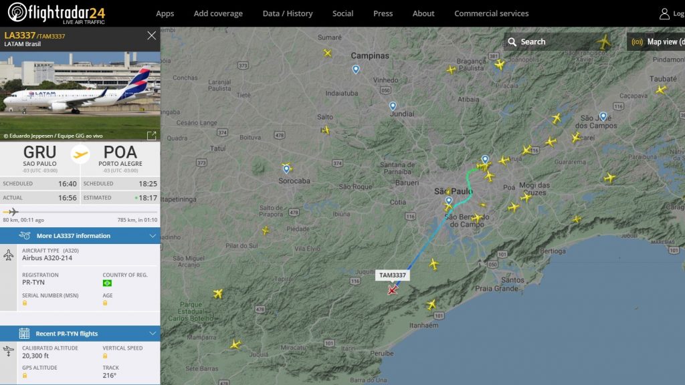Open the LATAM aircraft photo
This screenshot has height=385, width=685.
point(80,96)
